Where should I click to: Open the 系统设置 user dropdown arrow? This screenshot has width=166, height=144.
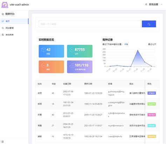tap(162, 5)
